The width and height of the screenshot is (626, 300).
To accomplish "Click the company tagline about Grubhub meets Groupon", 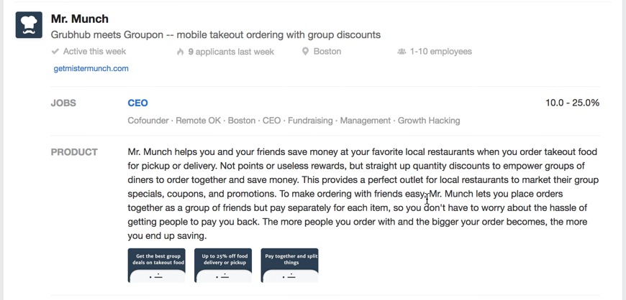I will click(216, 35).
